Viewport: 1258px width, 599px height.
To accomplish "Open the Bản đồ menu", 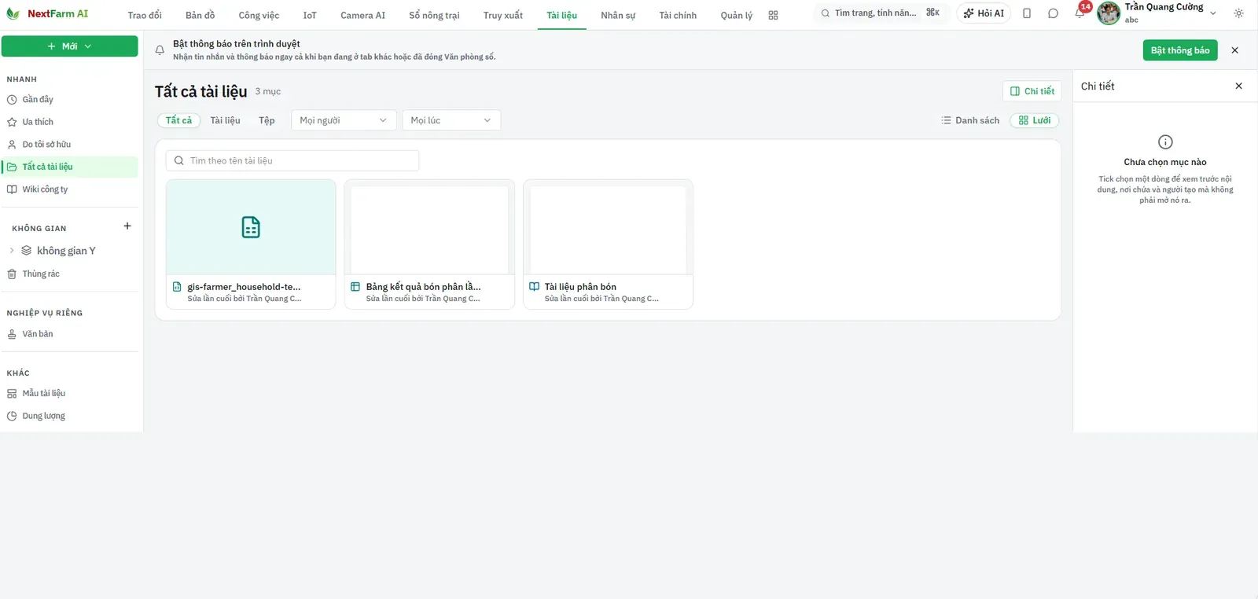I will click(x=200, y=15).
